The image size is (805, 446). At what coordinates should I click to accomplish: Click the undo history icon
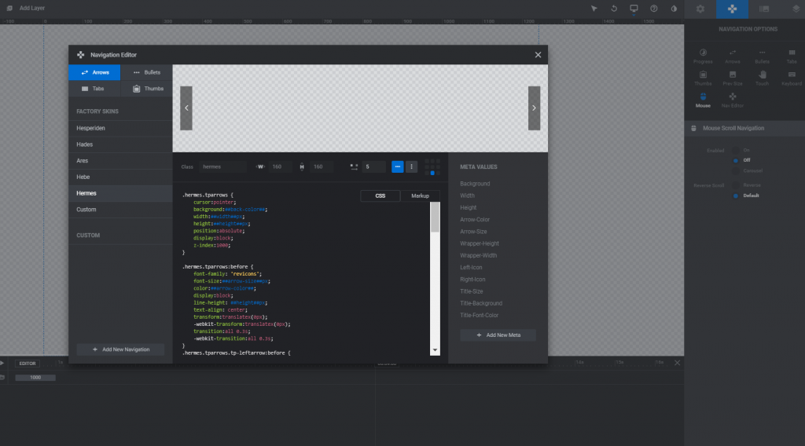[x=614, y=9]
